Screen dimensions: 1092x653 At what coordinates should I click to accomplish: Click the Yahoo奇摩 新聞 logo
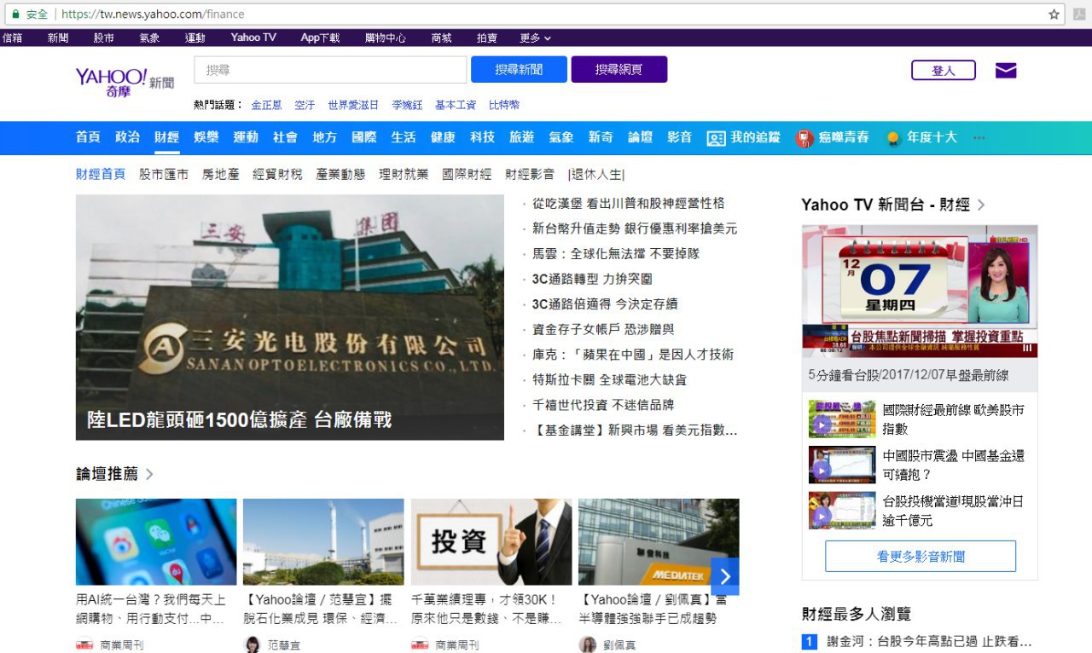(x=125, y=82)
